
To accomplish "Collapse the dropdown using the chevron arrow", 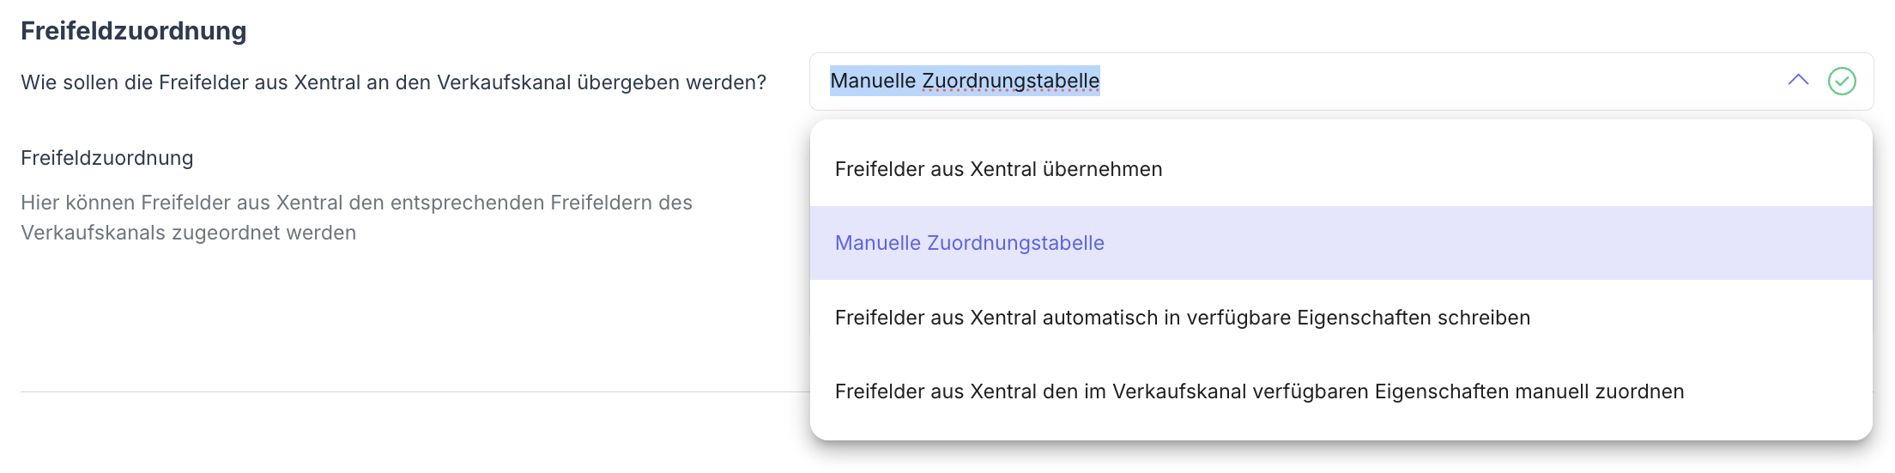I will click(1798, 81).
